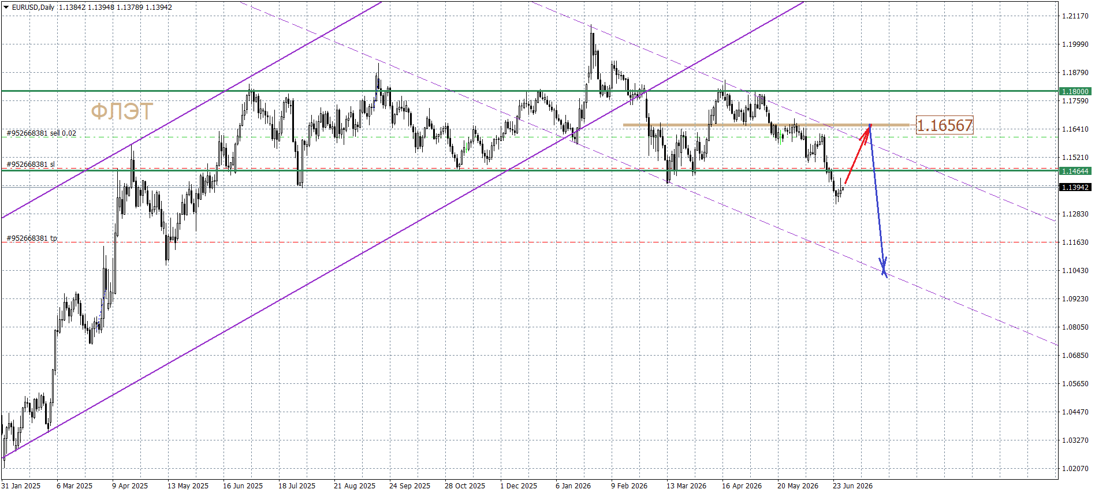Click the 9 Apr 2025 date label

click(x=130, y=486)
